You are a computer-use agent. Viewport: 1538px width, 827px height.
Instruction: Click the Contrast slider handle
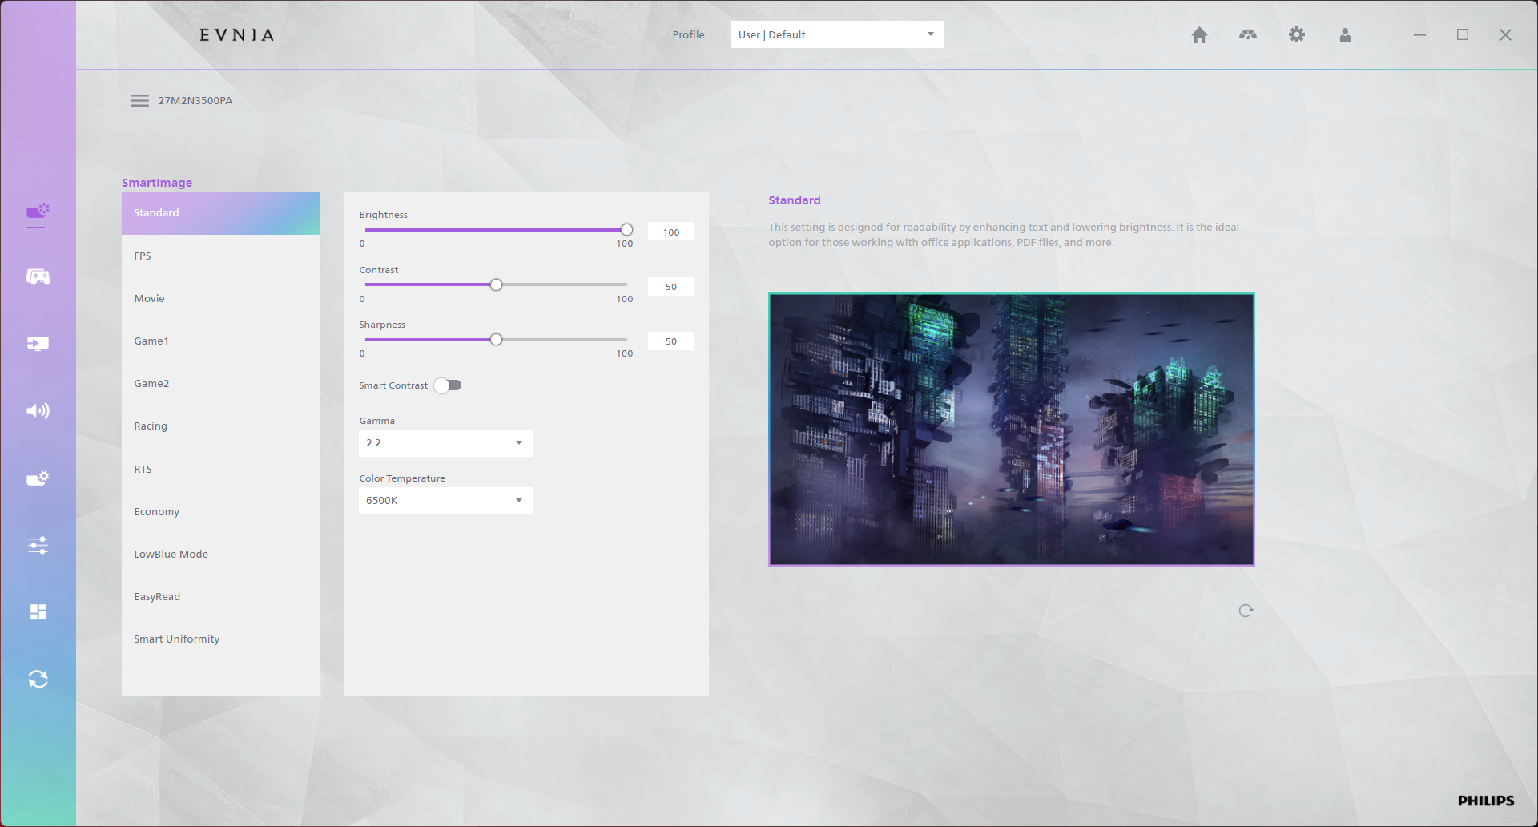[497, 285]
